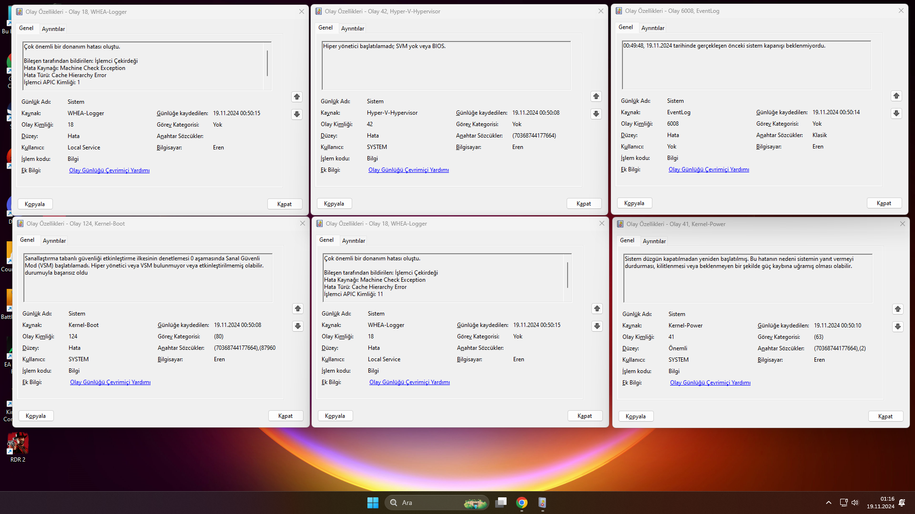This screenshot has width=915, height=514.
Task: Click up arrow in Olay 6008 EventLog window
Action: point(896,96)
